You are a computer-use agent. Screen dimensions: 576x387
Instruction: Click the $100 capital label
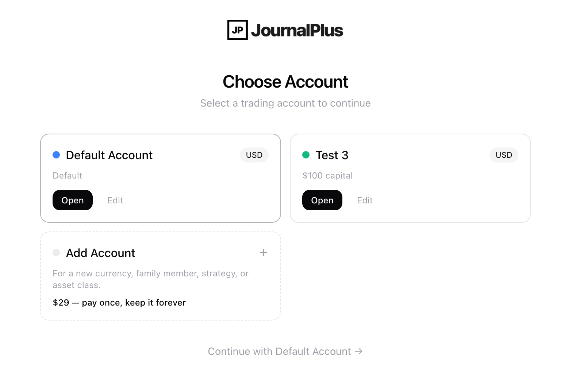(327, 176)
